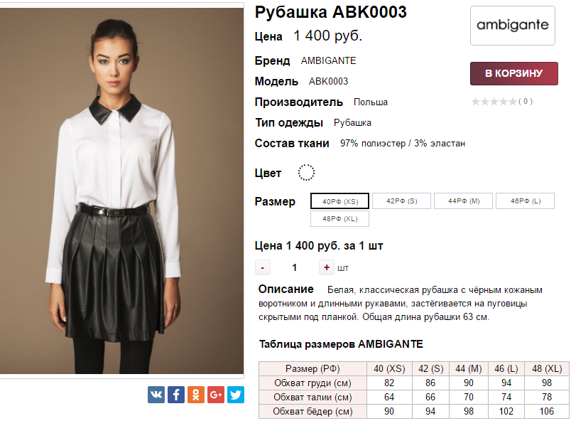Rate product with the star rating

point(494,101)
